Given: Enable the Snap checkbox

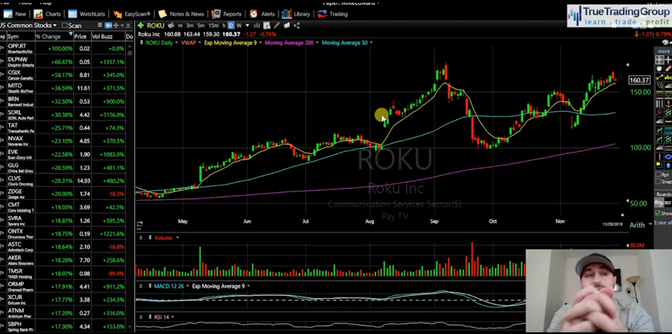Looking at the screenshot, I should tap(658, 181).
